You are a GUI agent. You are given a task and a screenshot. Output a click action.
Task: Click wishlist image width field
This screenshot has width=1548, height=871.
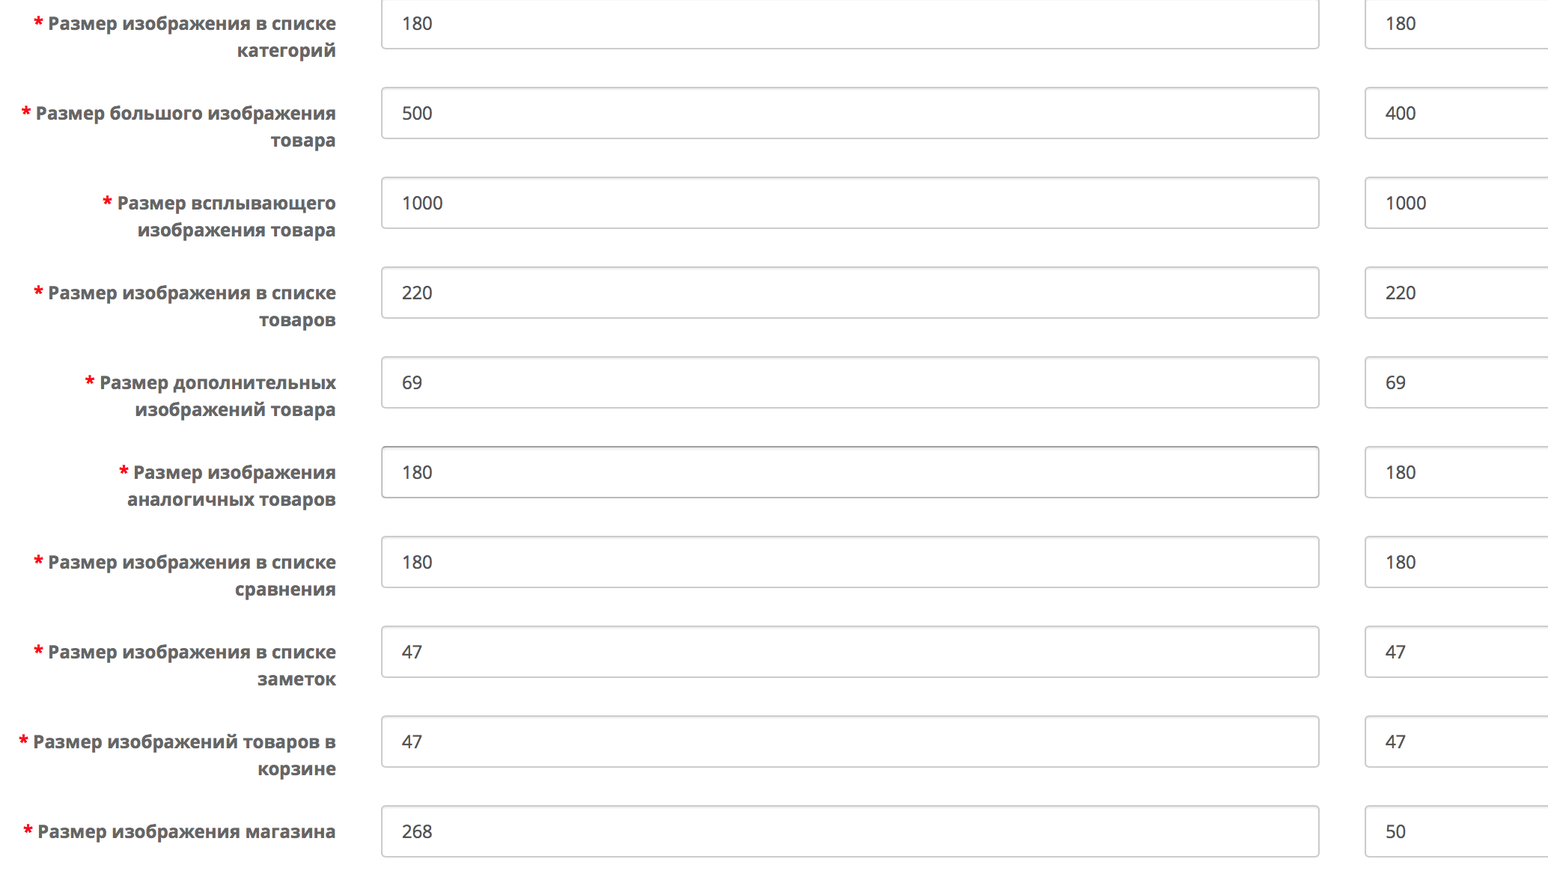tap(850, 652)
